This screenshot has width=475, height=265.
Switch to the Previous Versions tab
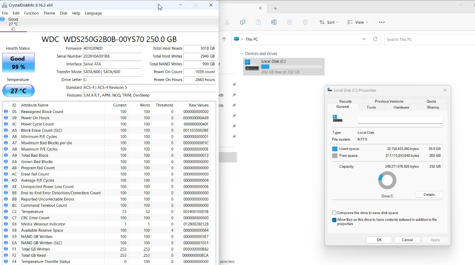click(x=389, y=101)
